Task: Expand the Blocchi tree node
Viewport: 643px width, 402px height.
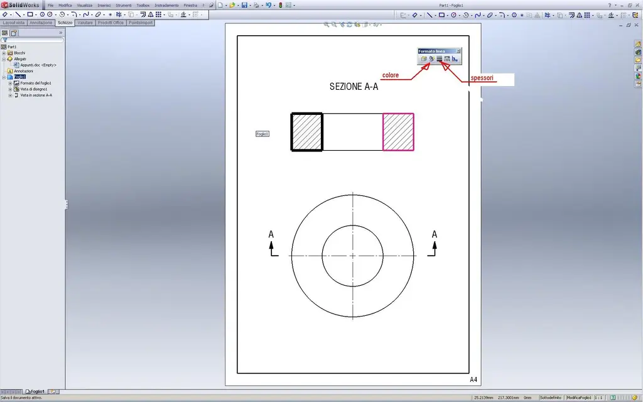Action: tap(4, 53)
